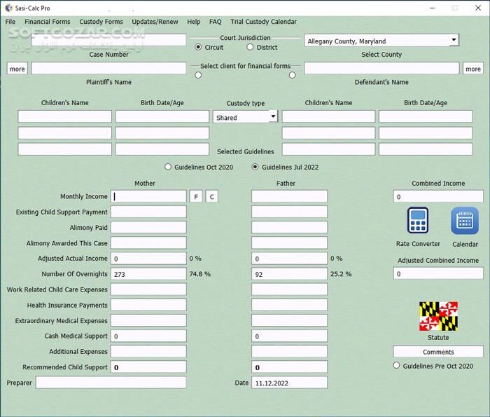Click Father's Recommended Child Support field

(289, 367)
